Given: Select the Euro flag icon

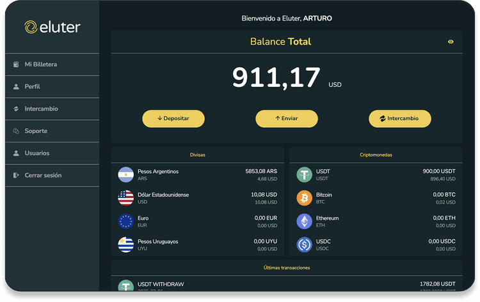Looking at the screenshot, I should (x=125, y=222).
